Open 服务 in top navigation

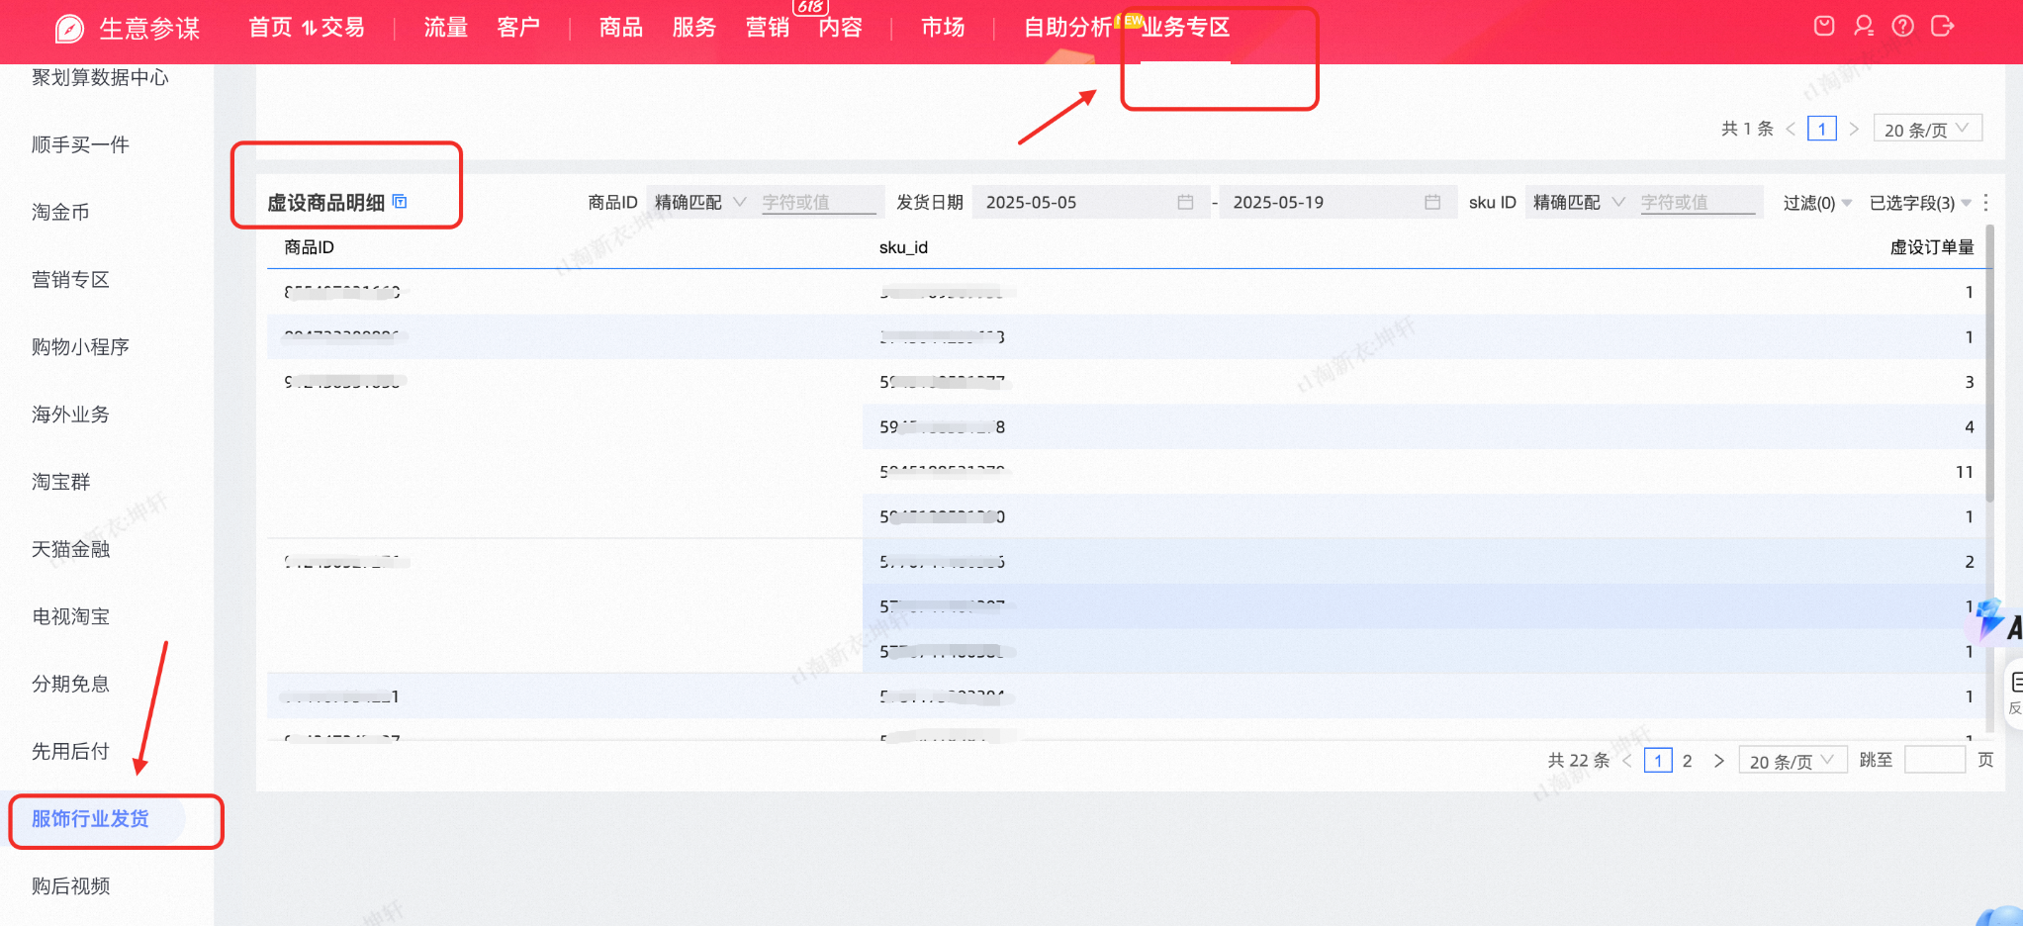(694, 28)
